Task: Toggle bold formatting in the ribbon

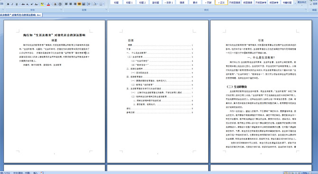Action: pos(8,4)
